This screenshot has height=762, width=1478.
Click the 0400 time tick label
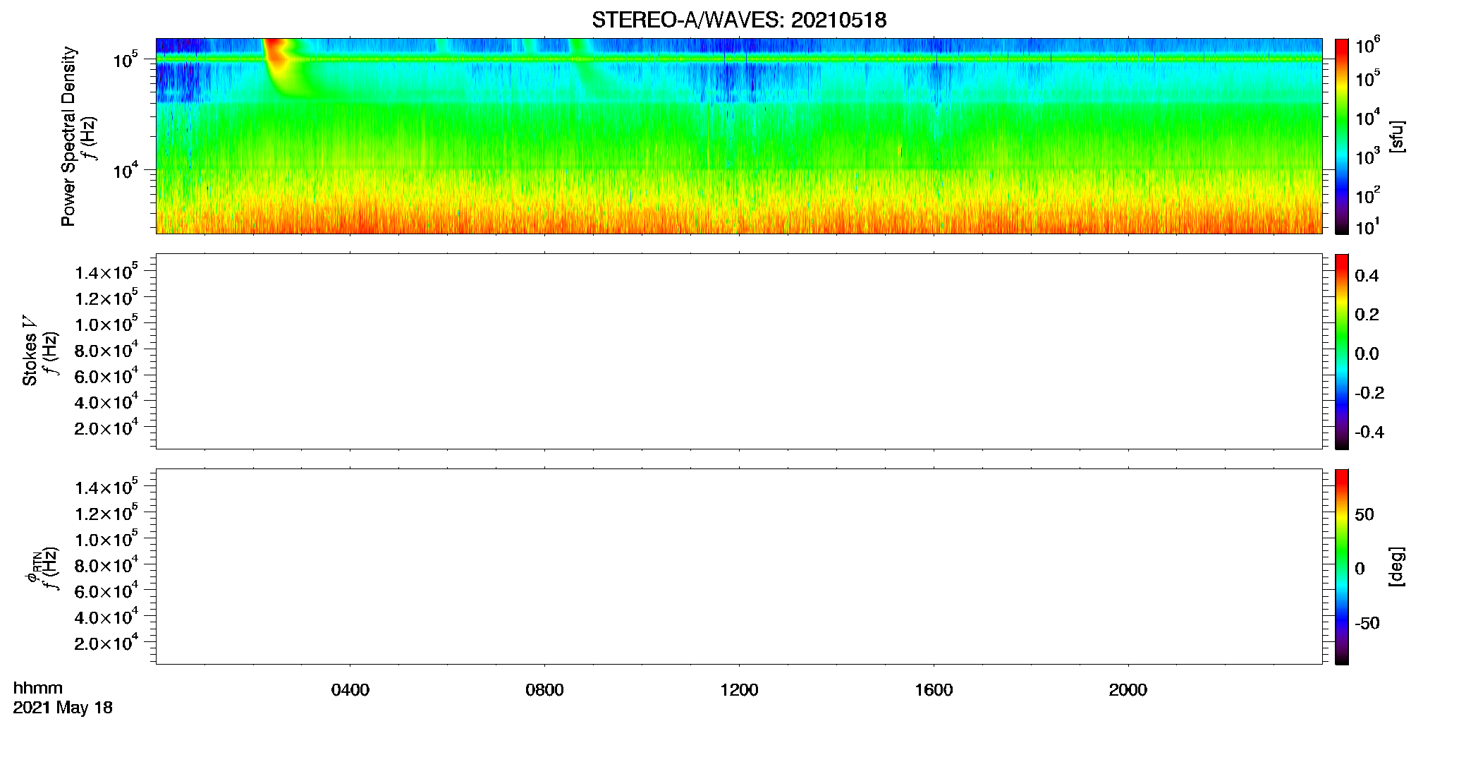(350, 689)
